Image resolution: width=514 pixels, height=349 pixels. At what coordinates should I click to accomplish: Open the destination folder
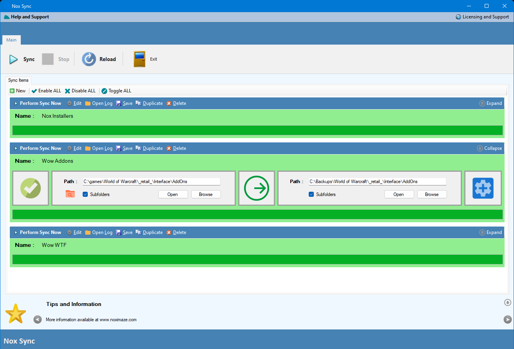[399, 194]
